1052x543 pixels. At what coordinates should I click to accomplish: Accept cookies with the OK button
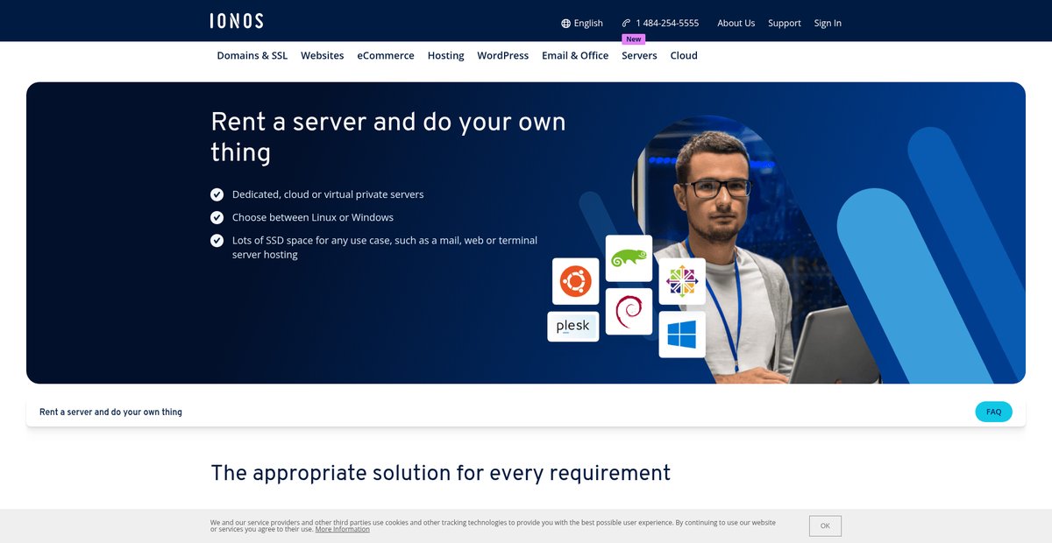click(825, 525)
